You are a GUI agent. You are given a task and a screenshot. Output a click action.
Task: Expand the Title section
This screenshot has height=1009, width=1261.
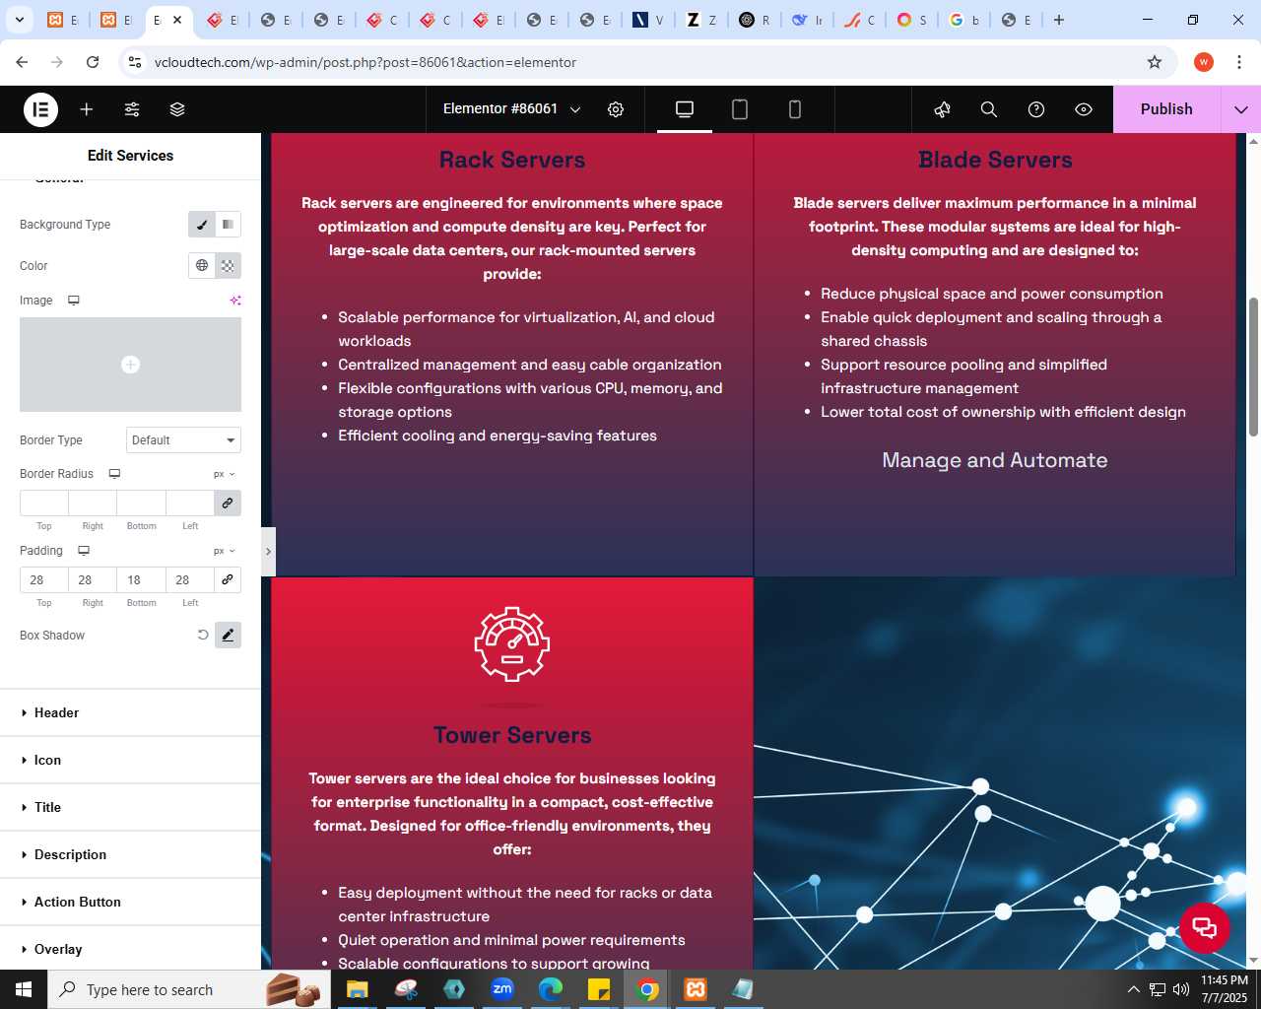(130, 807)
